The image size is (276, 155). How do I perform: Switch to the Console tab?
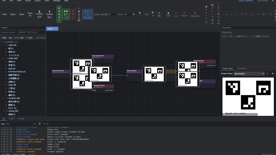tap(21, 119)
